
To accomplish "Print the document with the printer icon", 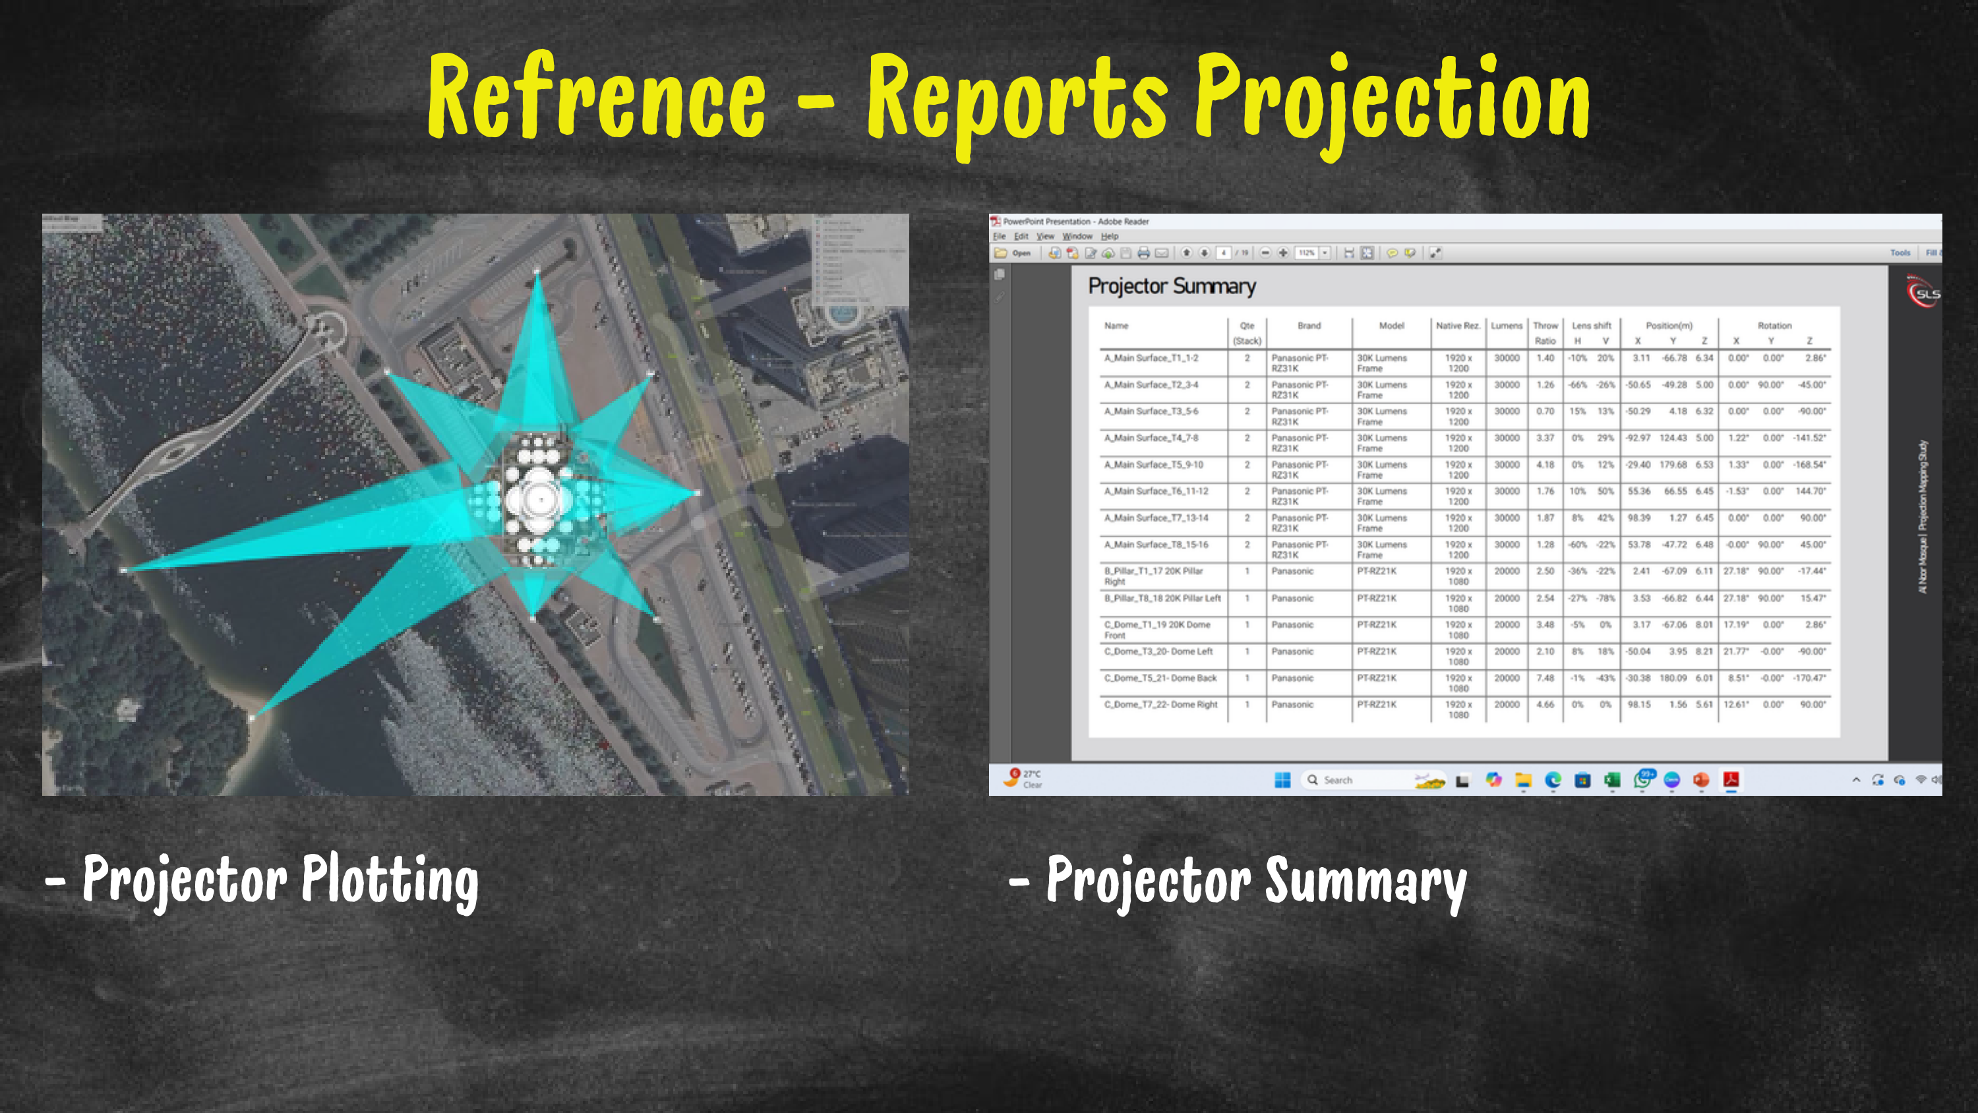I will tap(1144, 253).
